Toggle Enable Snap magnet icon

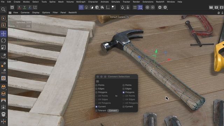122,7
